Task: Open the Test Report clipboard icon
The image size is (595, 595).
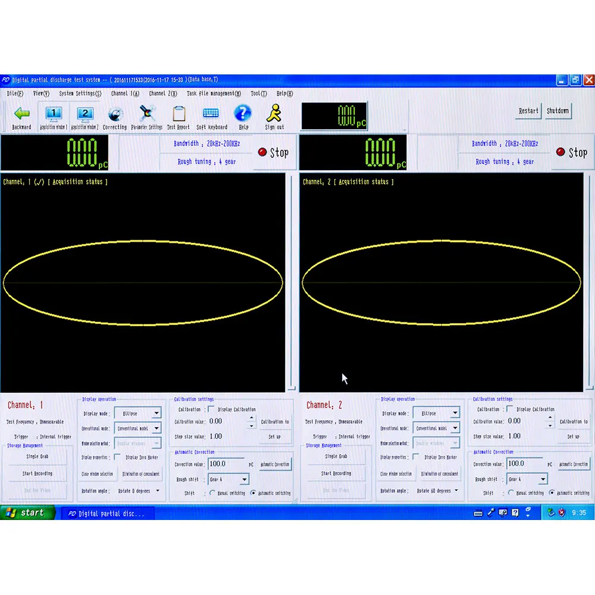Action: click(x=178, y=114)
